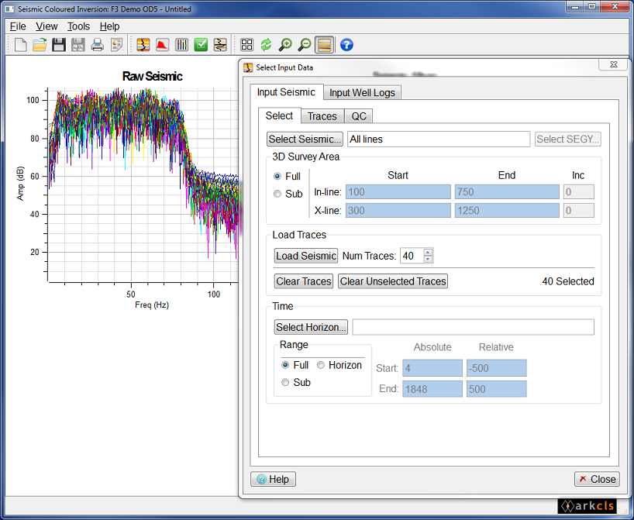Click the Select SEGY... button
The width and height of the screenshot is (634, 520).
pyautogui.click(x=567, y=139)
